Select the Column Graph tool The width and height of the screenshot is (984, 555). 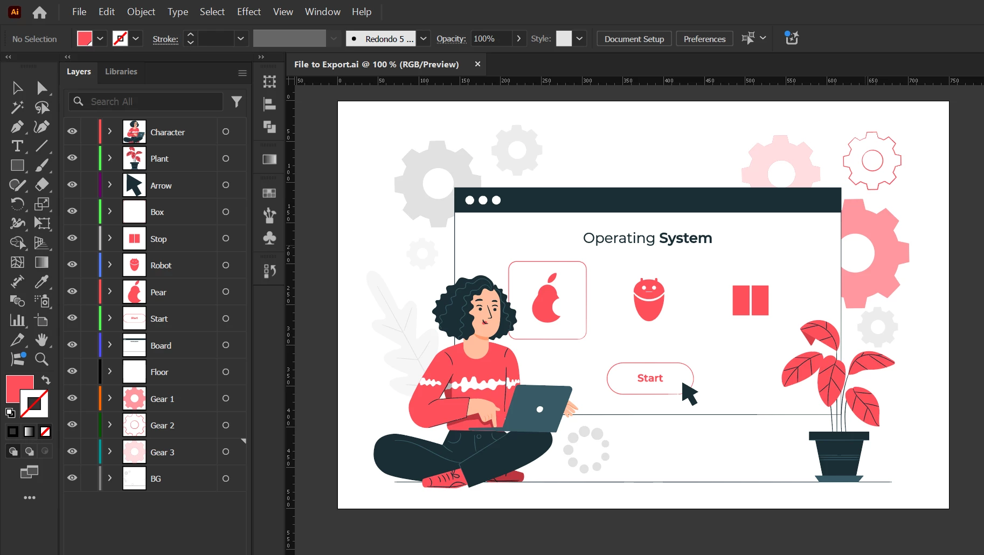(x=17, y=321)
